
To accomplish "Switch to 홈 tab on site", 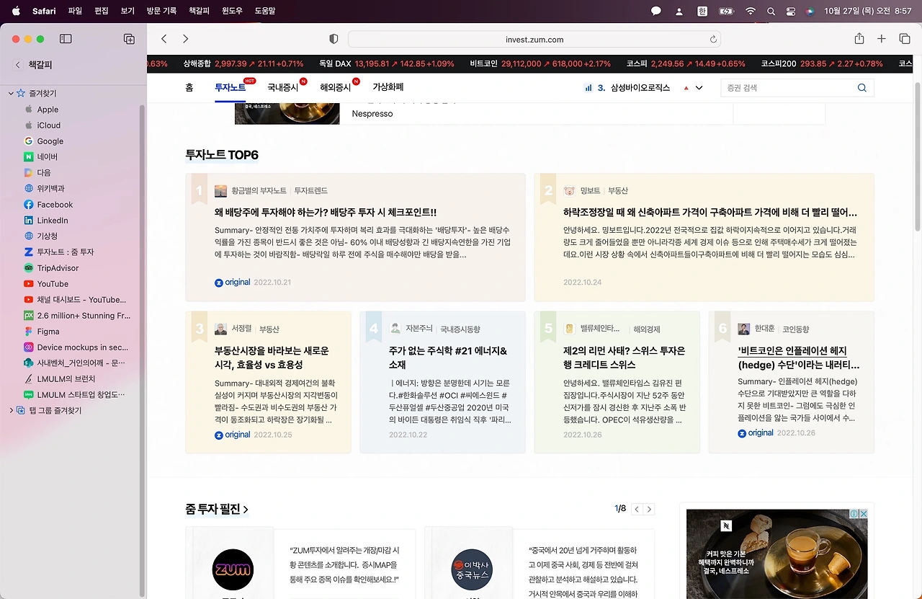I will (x=189, y=88).
